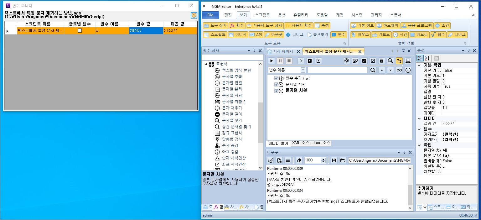Open the XML 소스 view tab
Viewport: 481px width, 220px height.
300,143
